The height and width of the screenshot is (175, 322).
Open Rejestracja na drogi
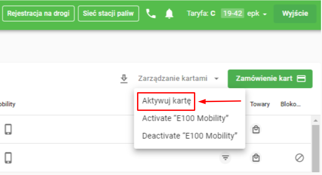[x=38, y=14]
